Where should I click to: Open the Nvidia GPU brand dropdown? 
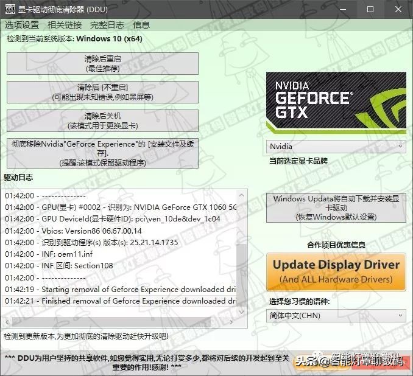click(x=336, y=146)
